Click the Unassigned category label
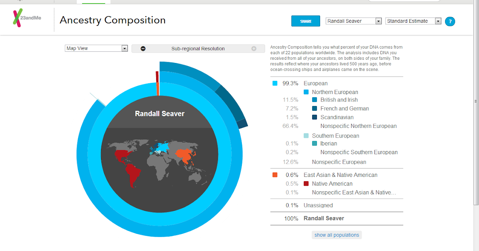479x251 pixels. 318,205
